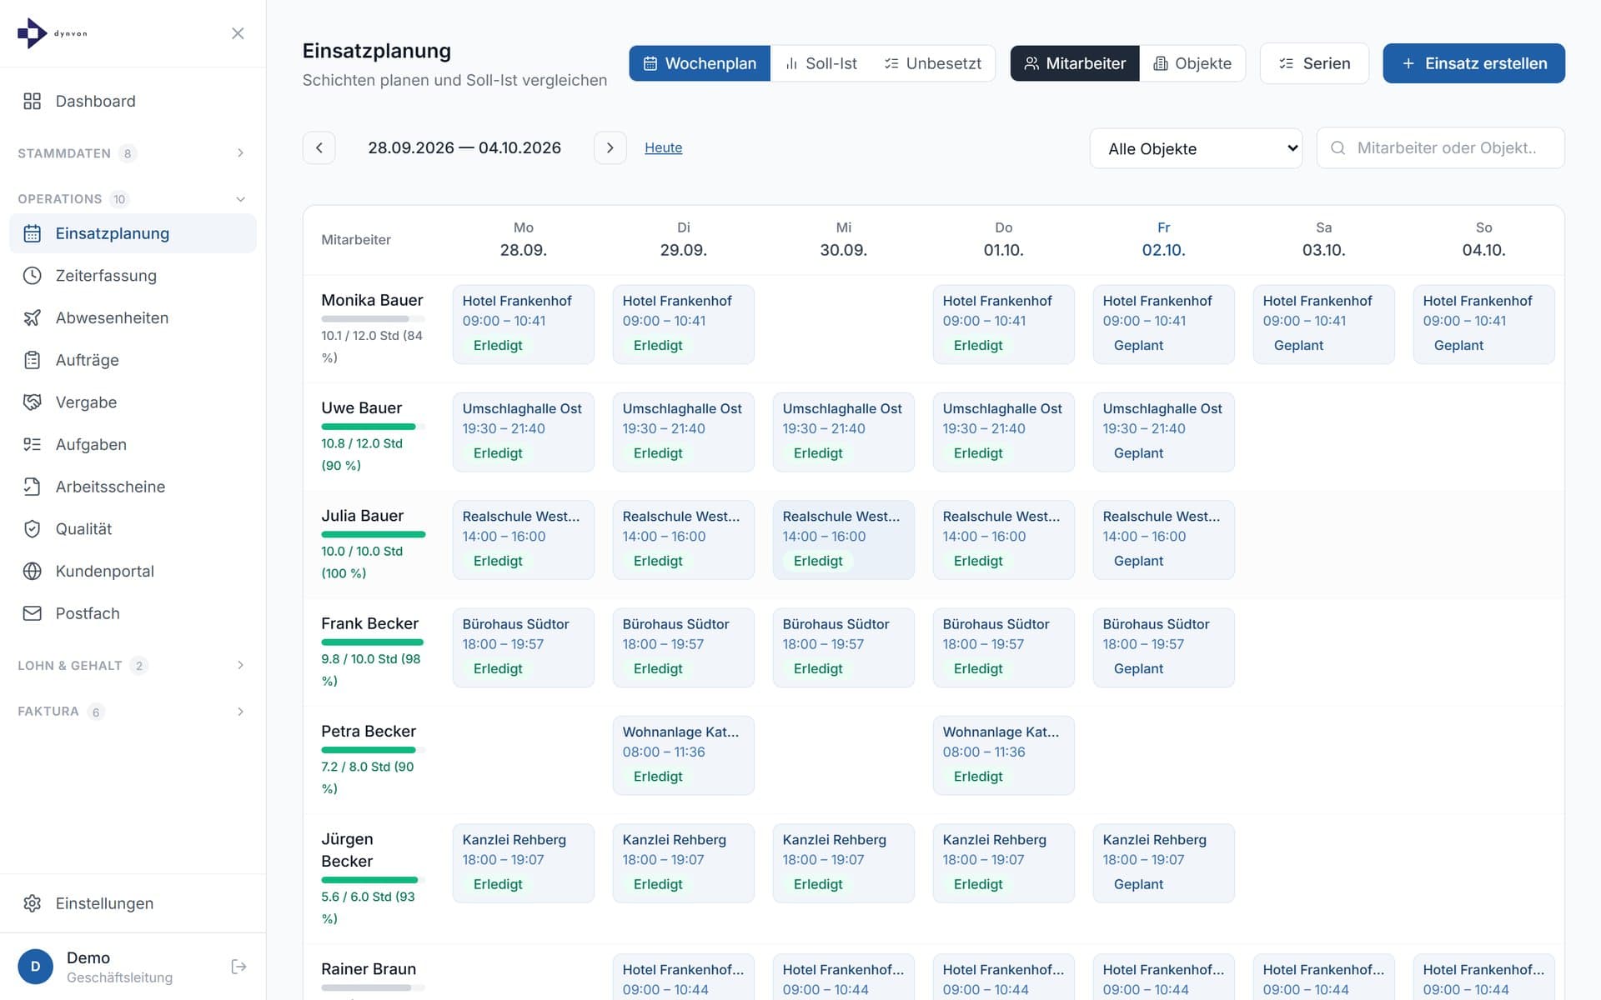
Task: Open Dashboard via its grid icon
Action: [x=33, y=101]
